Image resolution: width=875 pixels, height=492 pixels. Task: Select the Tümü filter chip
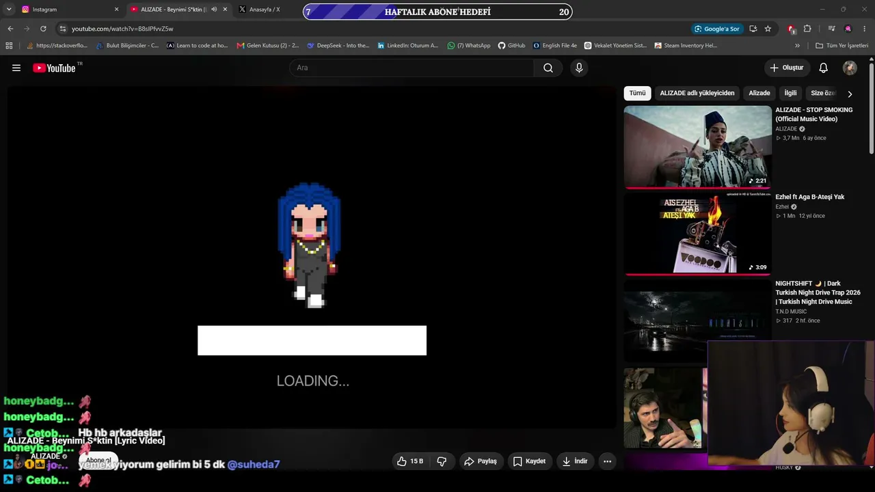click(x=637, y=93)
